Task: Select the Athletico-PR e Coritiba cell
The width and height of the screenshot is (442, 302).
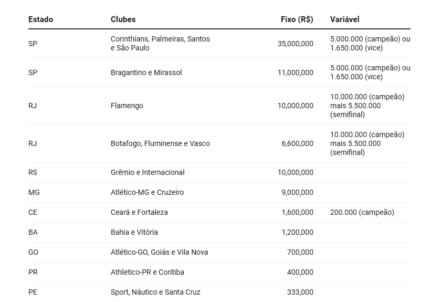Action: (147, 272)
